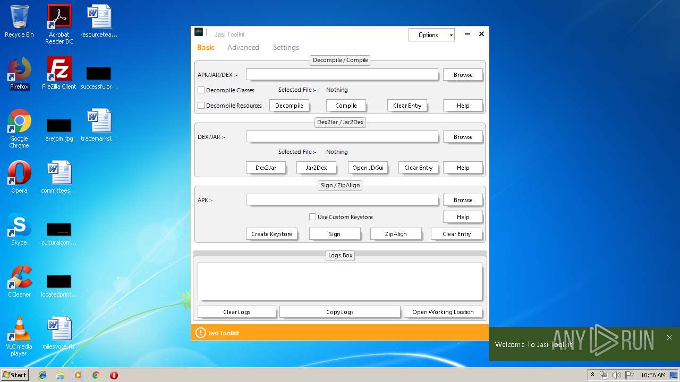This screenshot has height=382, width=680.
Task: Click the warning icon in the orange status bar
Action: point(200,333)
